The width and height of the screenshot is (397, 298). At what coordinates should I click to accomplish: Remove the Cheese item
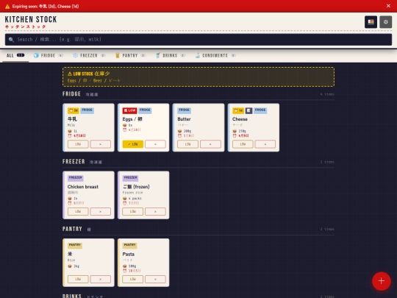click(265, 144)
